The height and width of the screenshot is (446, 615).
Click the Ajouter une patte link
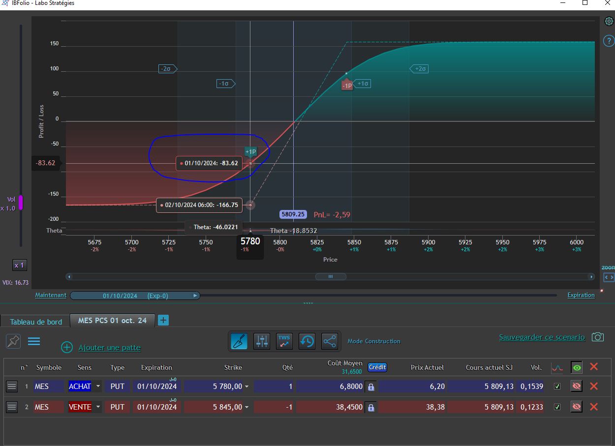tap(109, 348)
